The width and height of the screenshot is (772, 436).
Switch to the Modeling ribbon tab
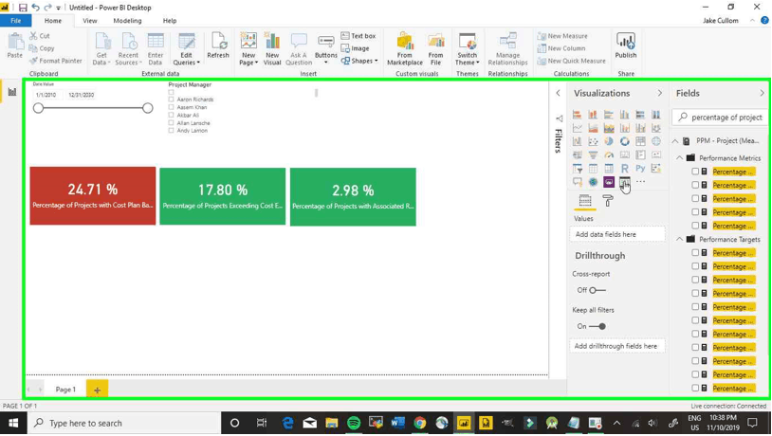(127, 20)
